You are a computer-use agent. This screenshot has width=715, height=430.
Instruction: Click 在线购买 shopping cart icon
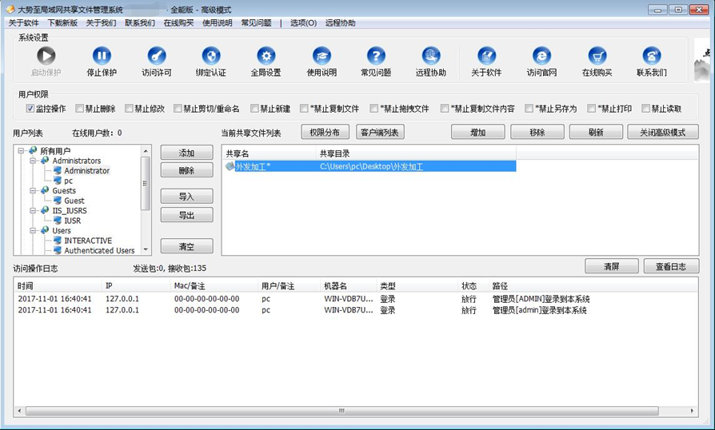click(x=597, y=56)
